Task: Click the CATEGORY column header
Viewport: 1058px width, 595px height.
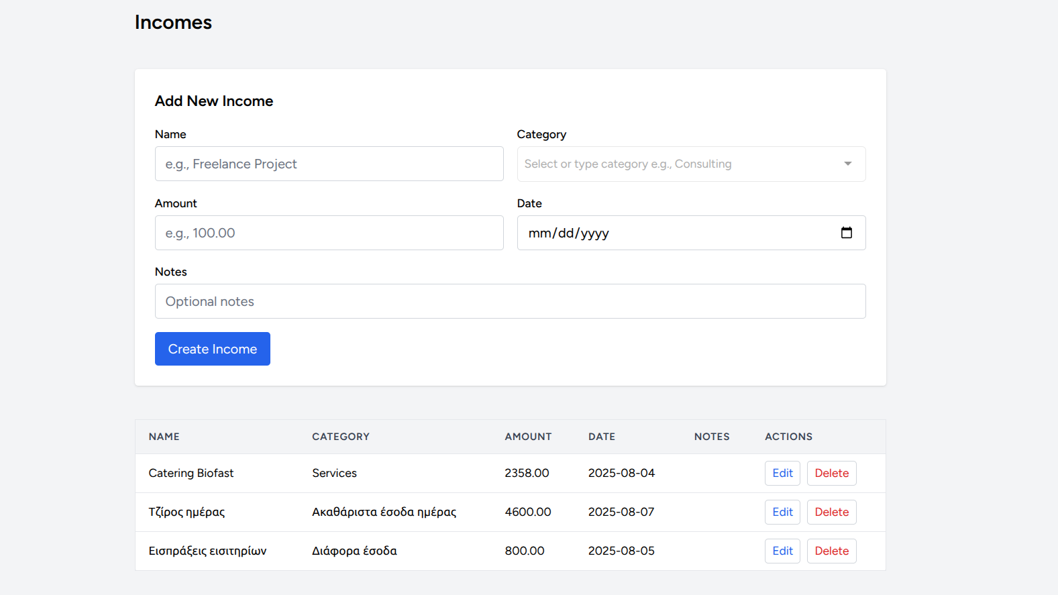Action: click(x=341, y=437)
